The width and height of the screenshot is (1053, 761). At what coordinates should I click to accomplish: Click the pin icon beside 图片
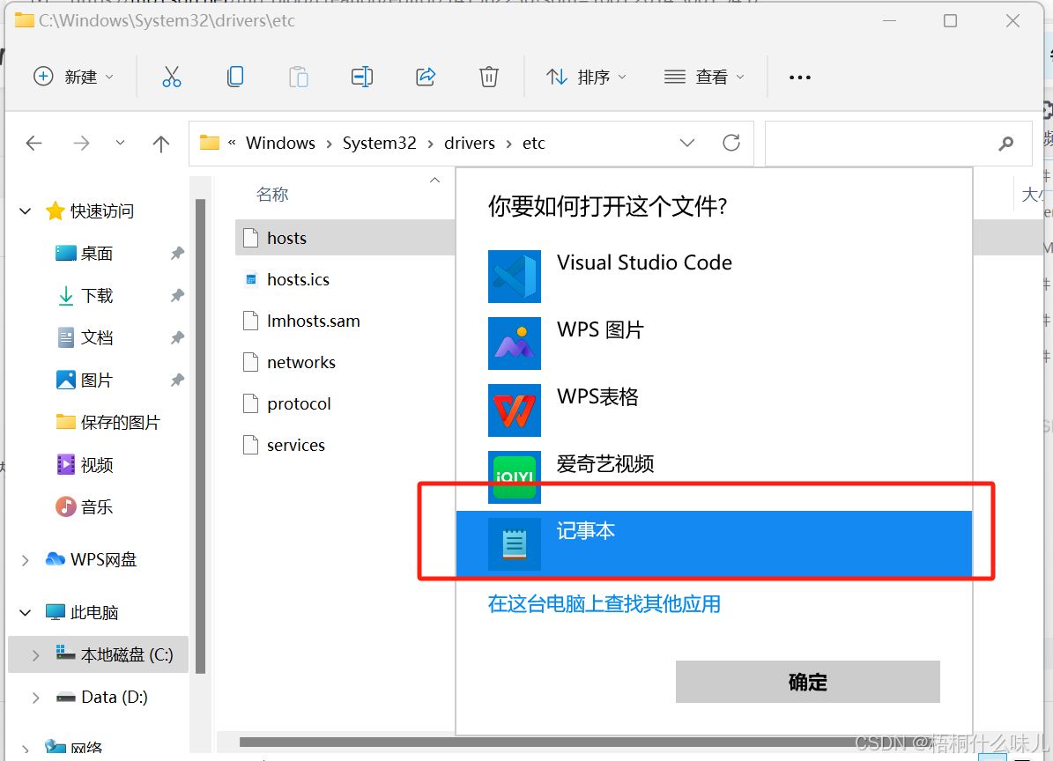[177, 380]
